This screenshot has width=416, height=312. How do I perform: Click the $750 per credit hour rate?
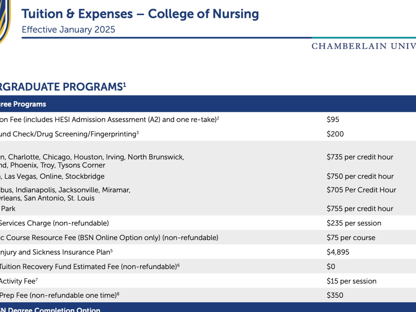coord(360,176)
